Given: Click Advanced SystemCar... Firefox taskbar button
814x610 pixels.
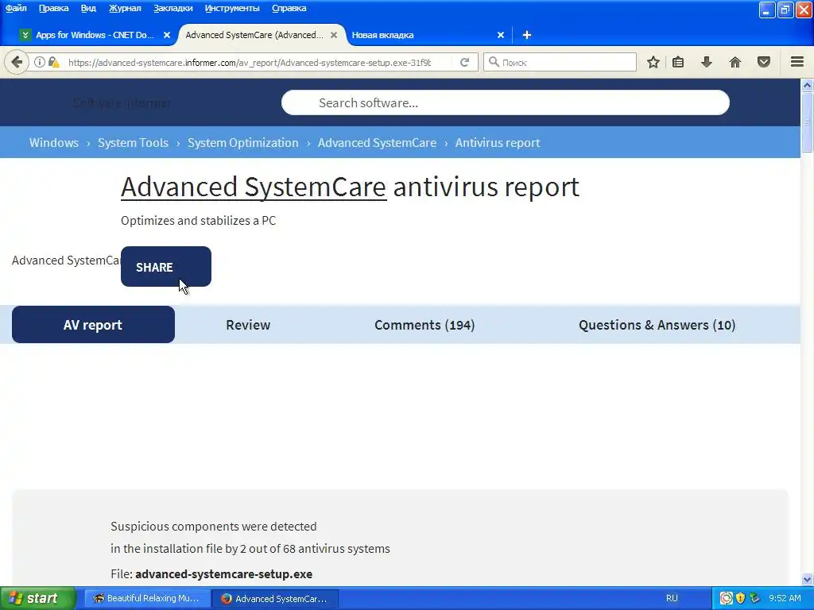Looking at the screenshot, I should [275, 598].
